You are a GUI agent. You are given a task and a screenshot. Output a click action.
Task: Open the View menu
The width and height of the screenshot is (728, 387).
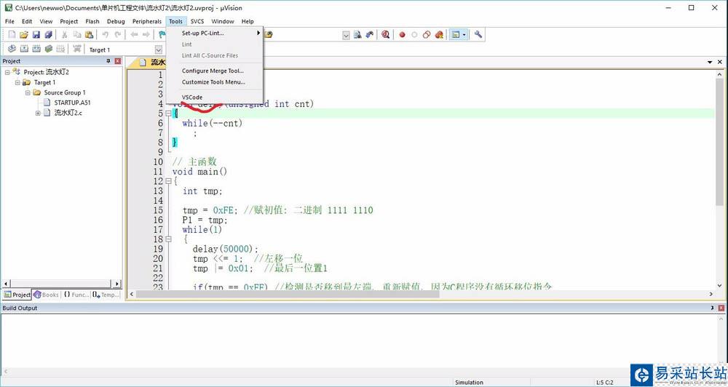coord(46,21)
